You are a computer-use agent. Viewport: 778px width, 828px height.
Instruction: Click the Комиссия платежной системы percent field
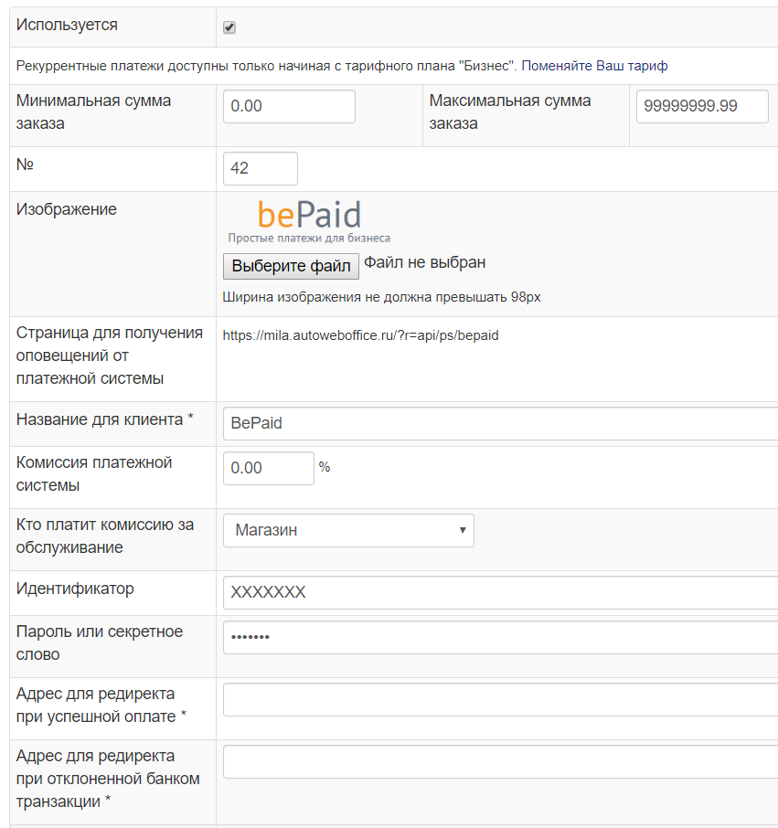click(268, 468)
